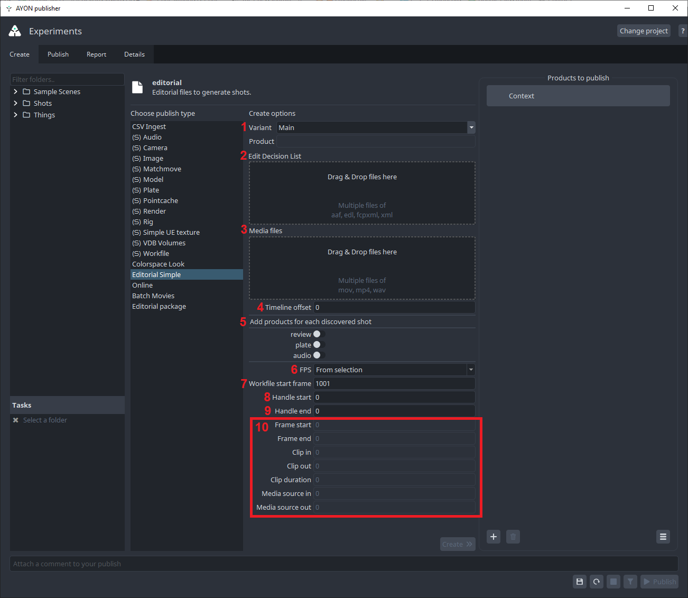Click the Workfile start frame field
This screenshot has width=688, height=598.
click(x=394, y=383)
